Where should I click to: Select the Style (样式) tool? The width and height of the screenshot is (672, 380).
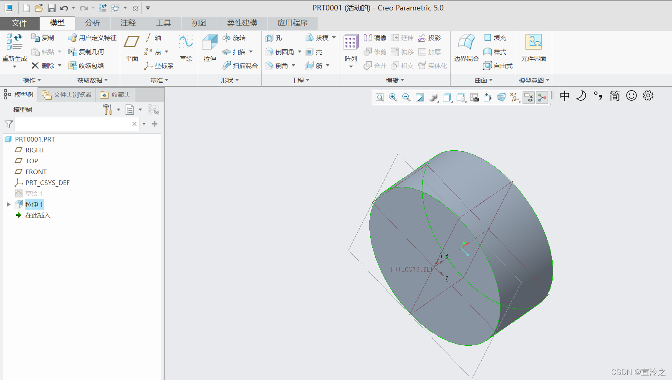pyautogui.click(x=495, y=52)
